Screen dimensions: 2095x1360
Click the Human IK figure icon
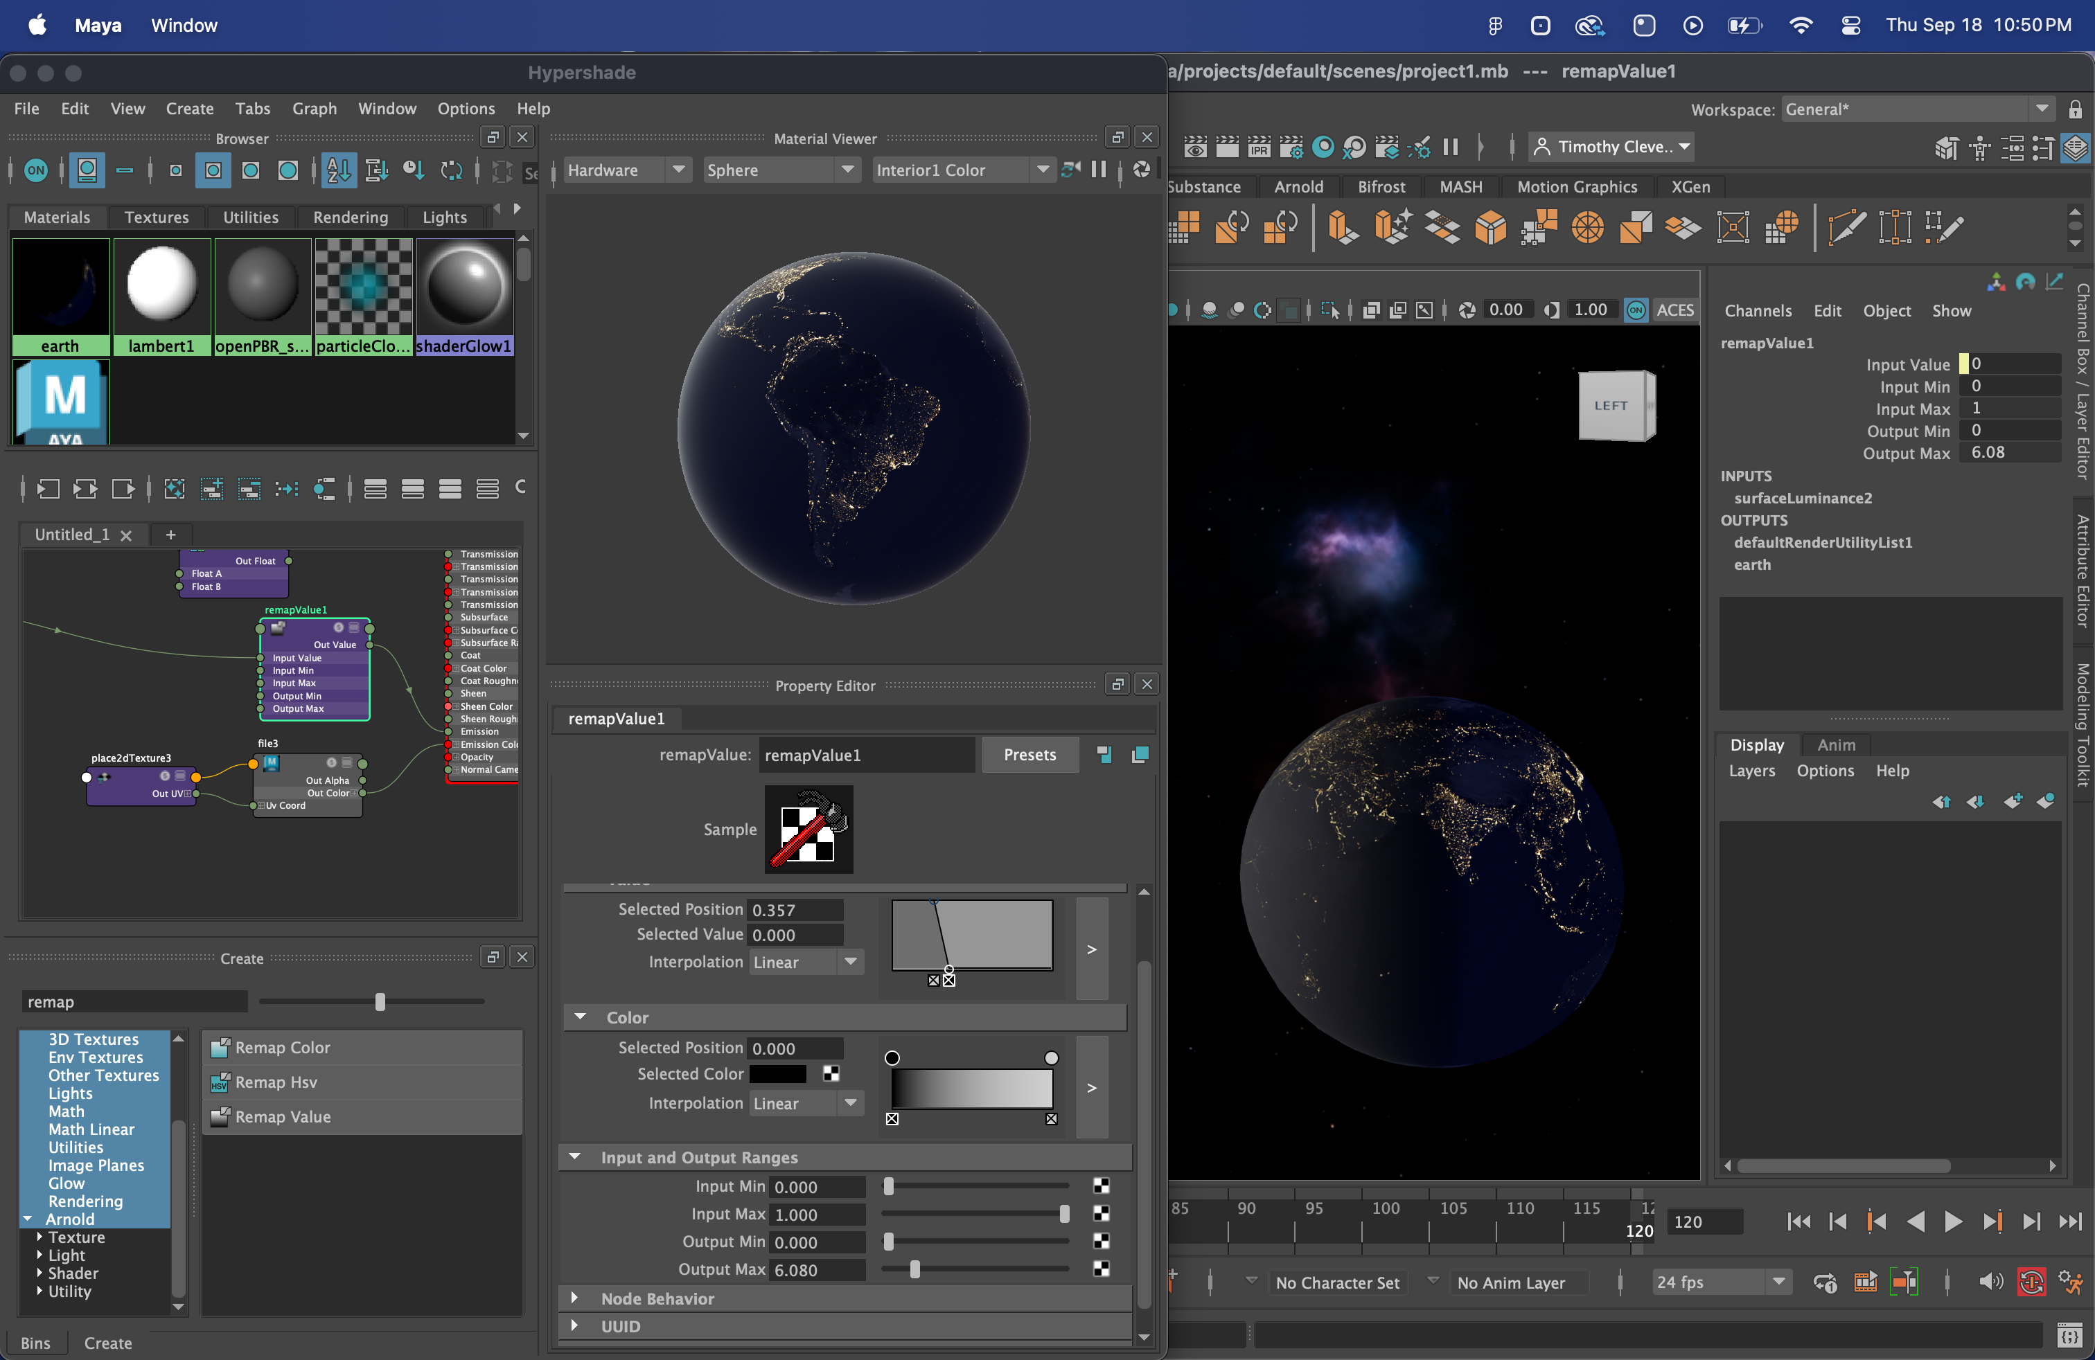[x=1980, y=147]
